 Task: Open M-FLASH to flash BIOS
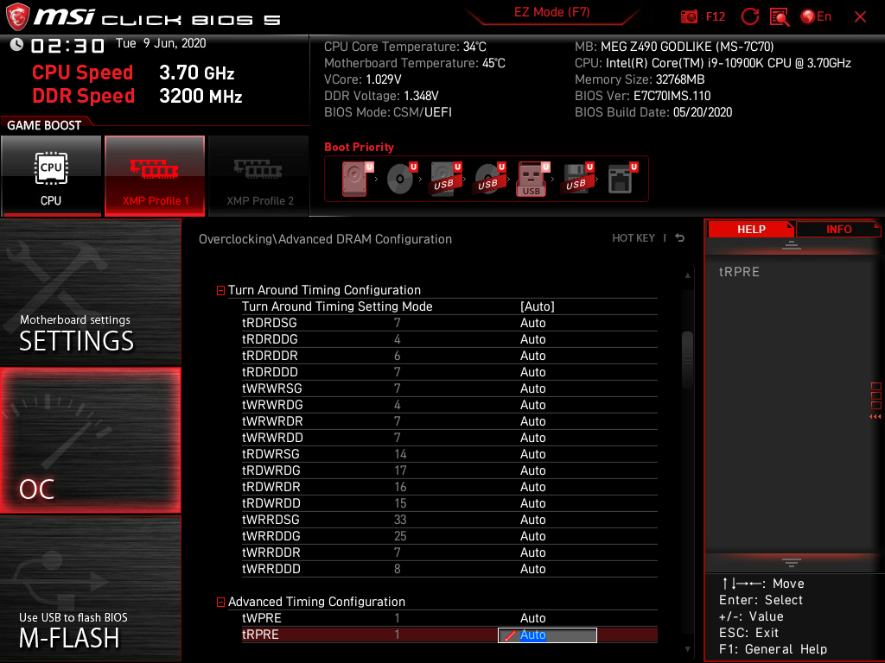click(90, 589)
